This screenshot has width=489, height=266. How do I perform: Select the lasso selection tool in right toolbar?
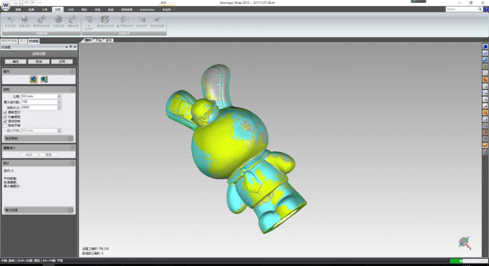485,93
